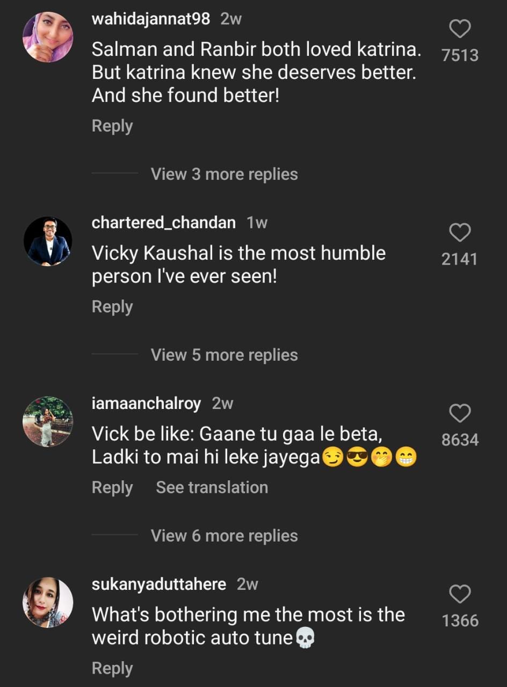Tap the heart on iamaanchalroy's comment
The height and width of the screenshot is (687, 507).
(460, 413)
